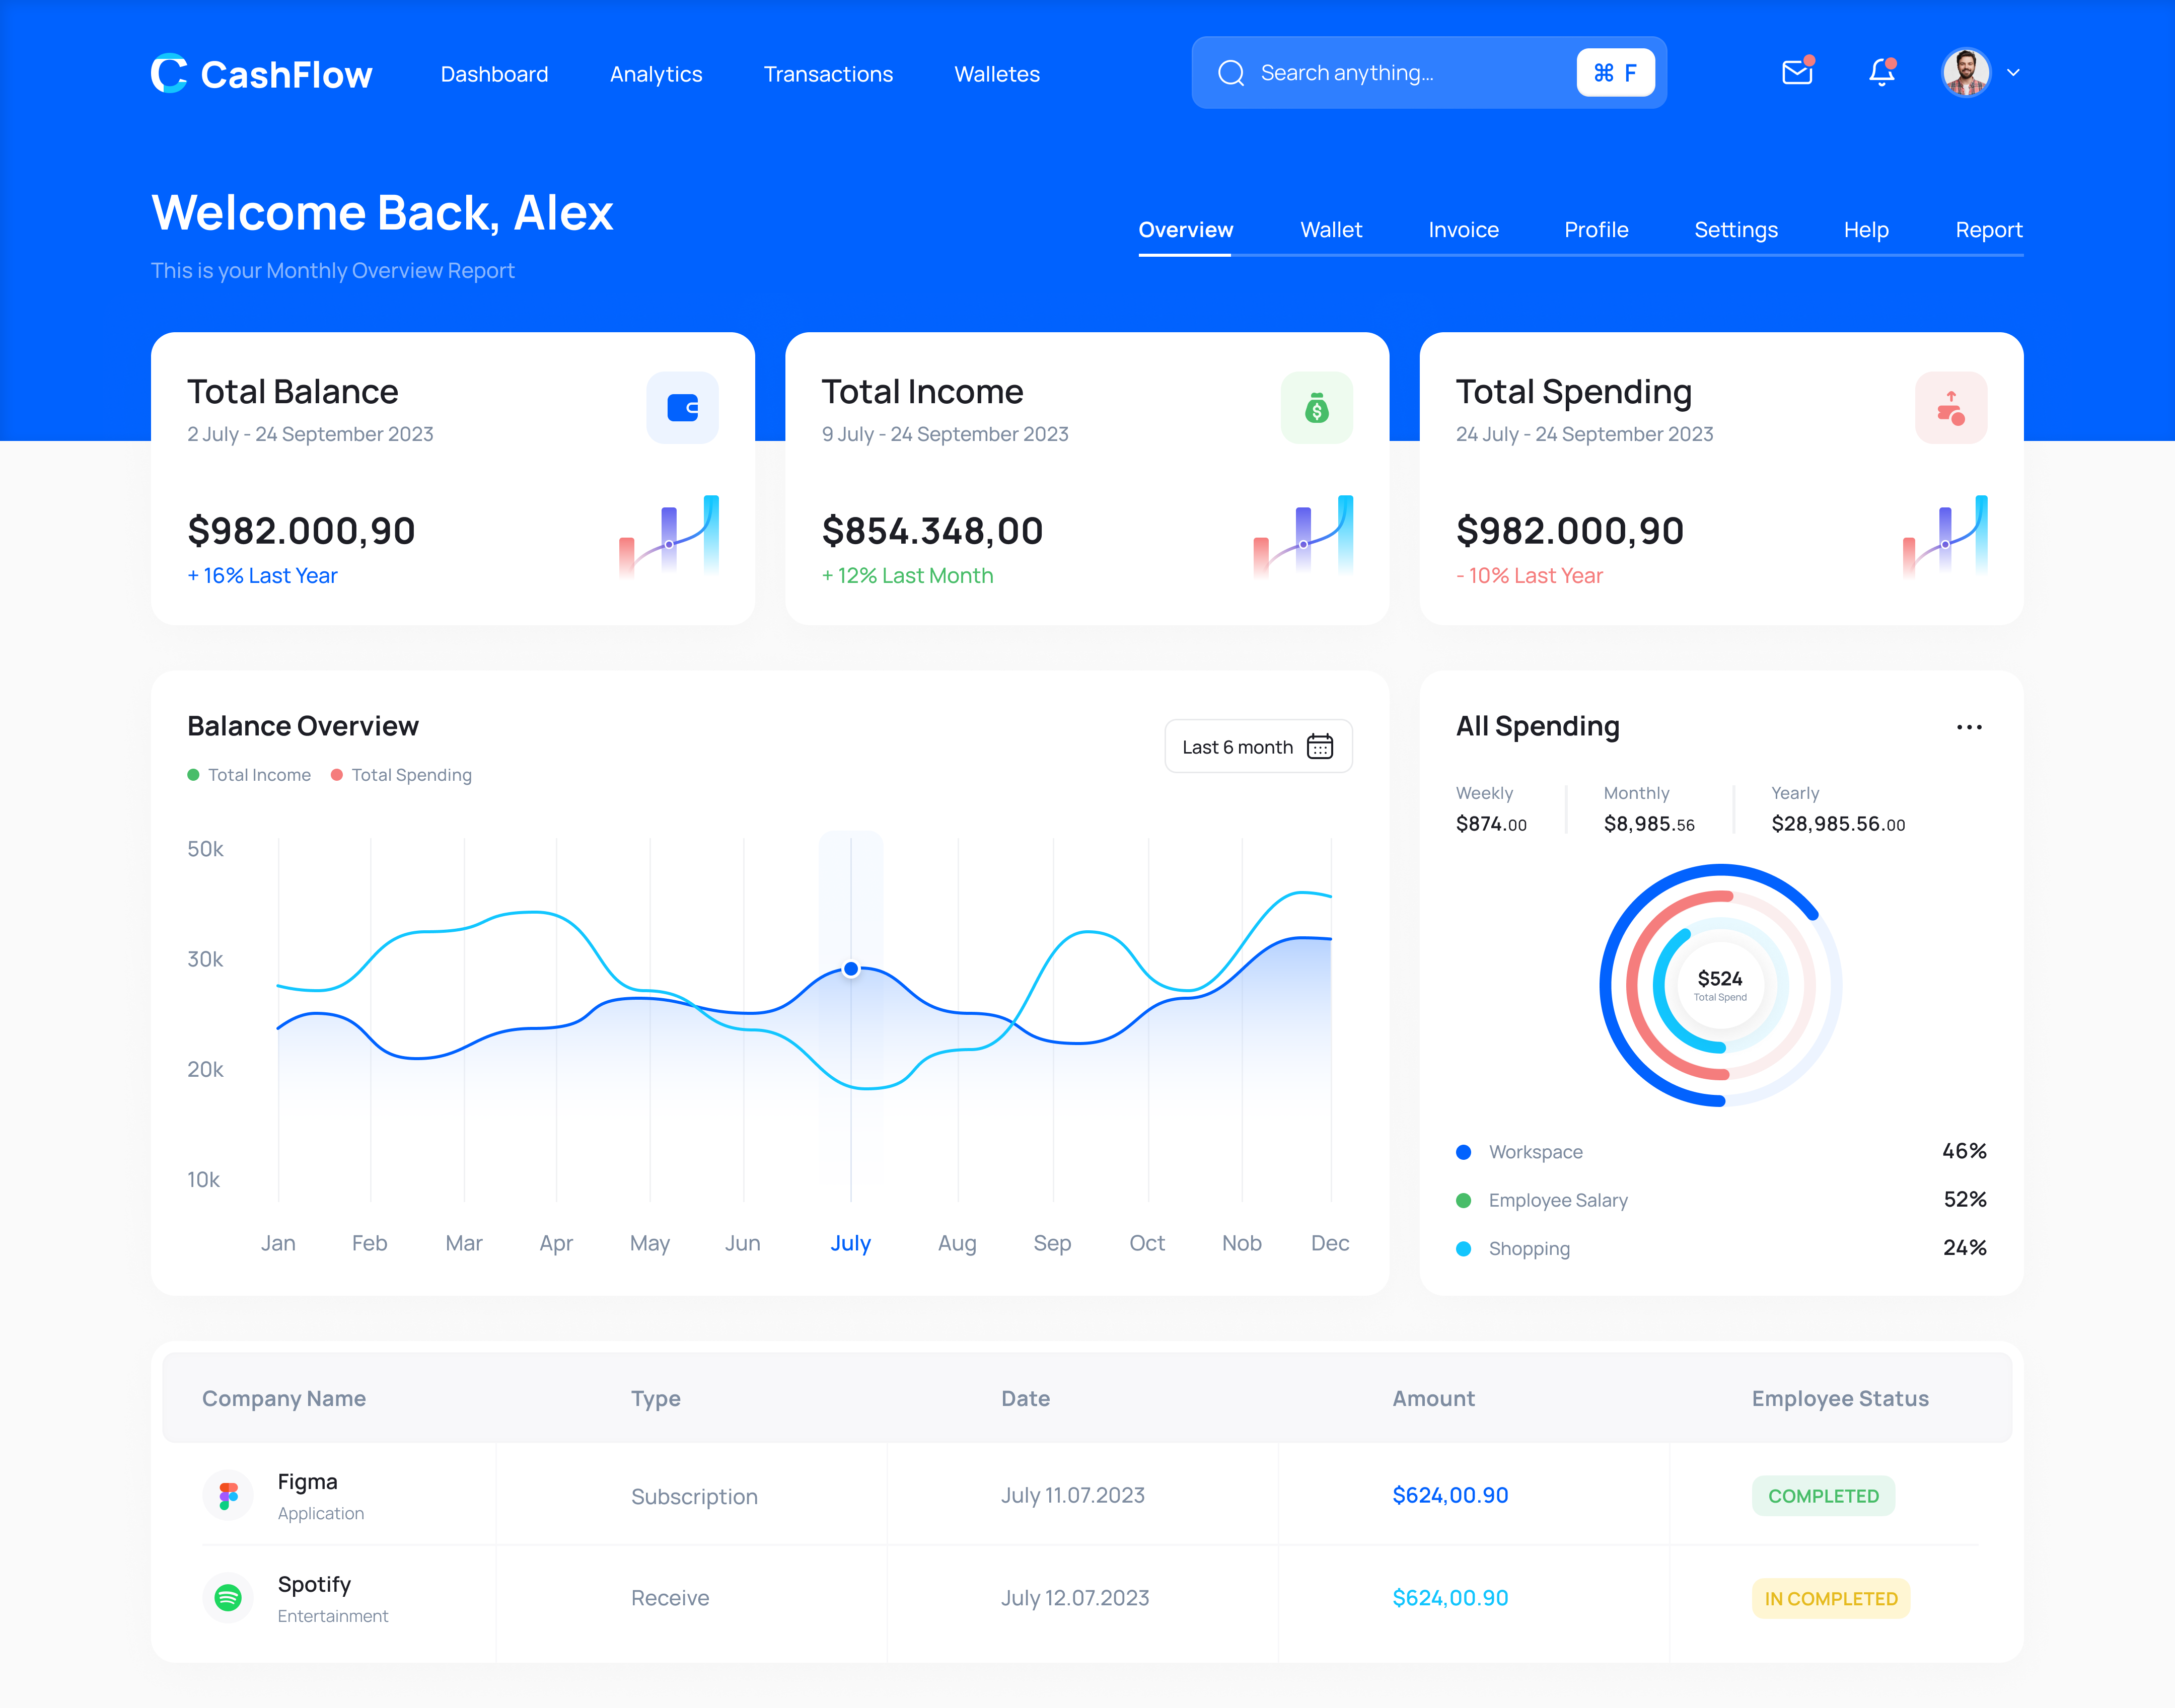Open the profile avatar dropdown

(x=1966, y=73)
